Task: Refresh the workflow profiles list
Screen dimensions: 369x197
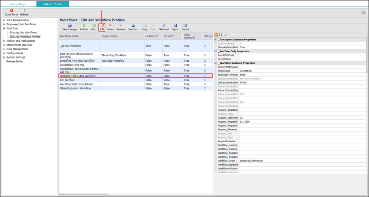Action: coord(84,27)
